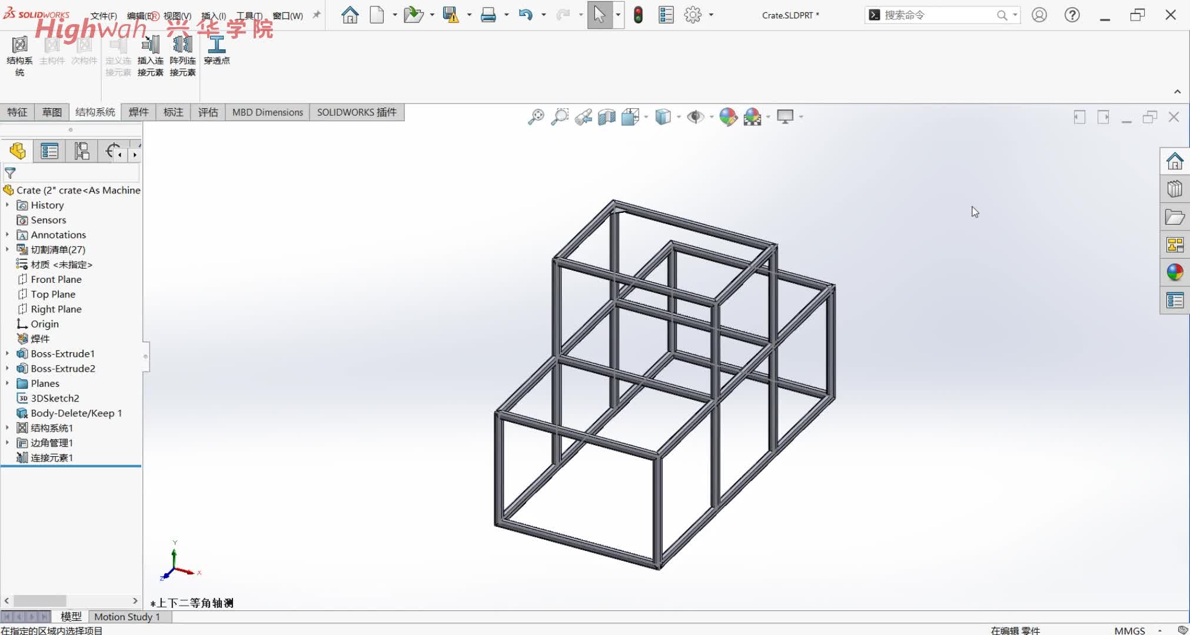Click the Edit Appearance color ball icon
Screen dimensions: 1190x635
click(728, 116)
